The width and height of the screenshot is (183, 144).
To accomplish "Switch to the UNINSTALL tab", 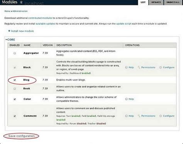I will pos(173,2).
